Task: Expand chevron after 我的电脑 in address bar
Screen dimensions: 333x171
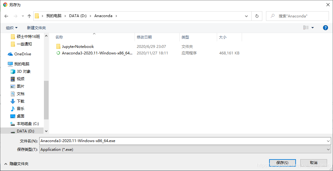Action: (65, 16)
